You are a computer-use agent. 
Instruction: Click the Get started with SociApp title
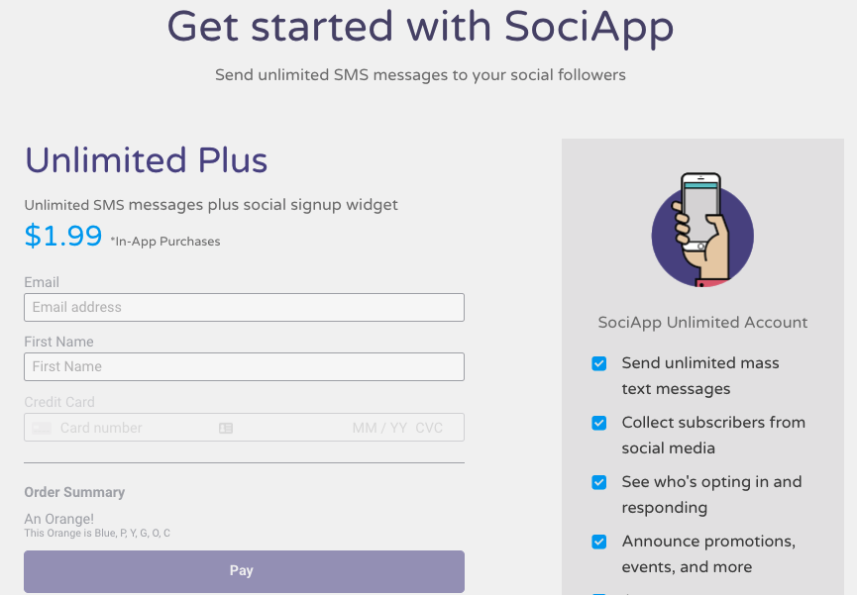[x=420, y=28]
